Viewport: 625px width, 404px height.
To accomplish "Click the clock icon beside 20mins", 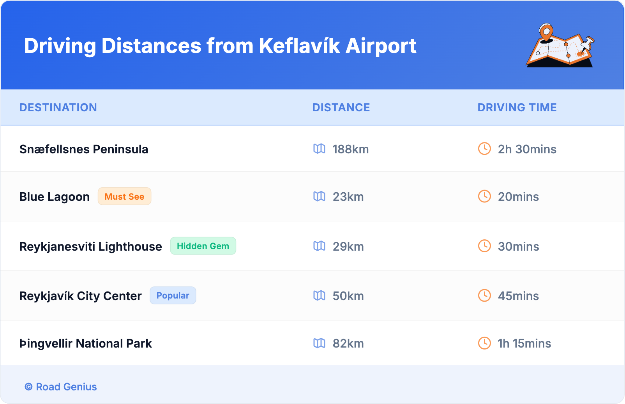I will (484, 196).
